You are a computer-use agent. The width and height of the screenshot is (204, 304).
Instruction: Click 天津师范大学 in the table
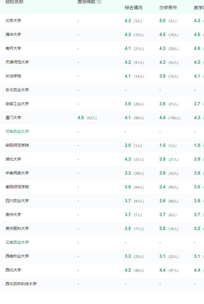tap(17, 62)
